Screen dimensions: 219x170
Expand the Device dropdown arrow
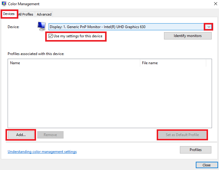tap(209, 27)
